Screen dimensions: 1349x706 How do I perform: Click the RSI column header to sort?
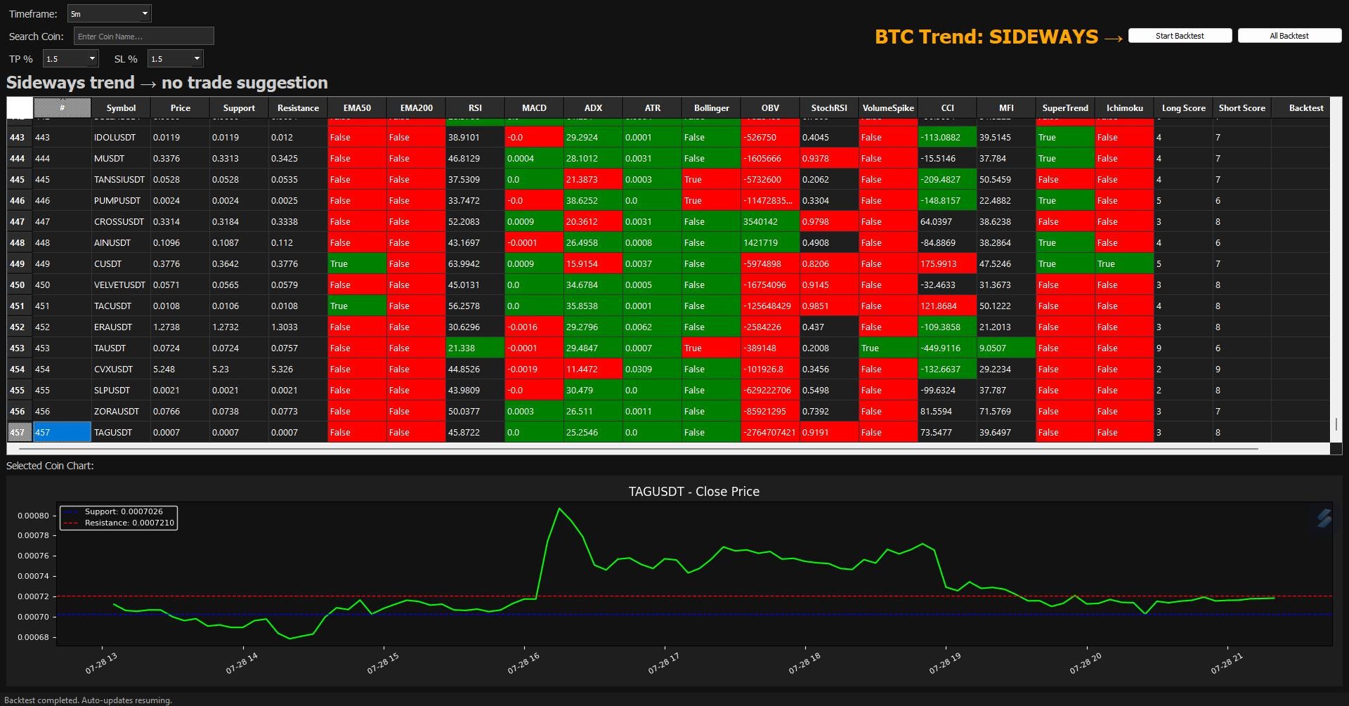(x=475, y=107)
